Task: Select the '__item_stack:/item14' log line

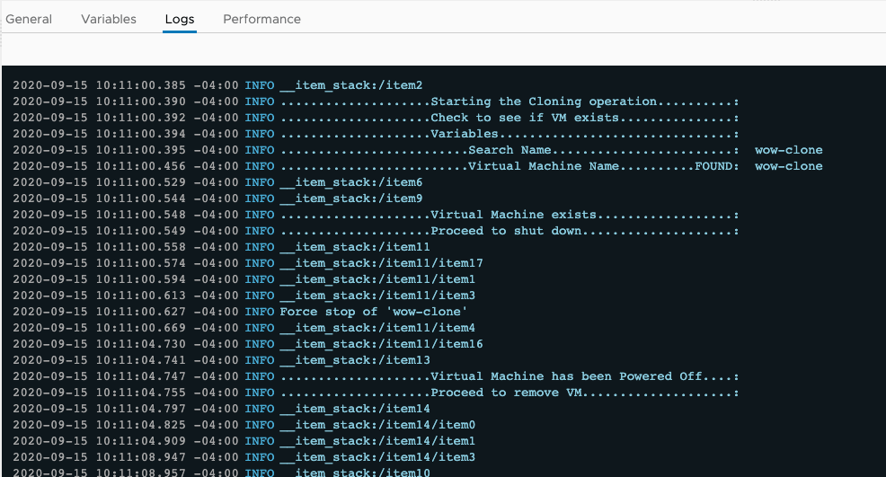Action: pos(355,409)
